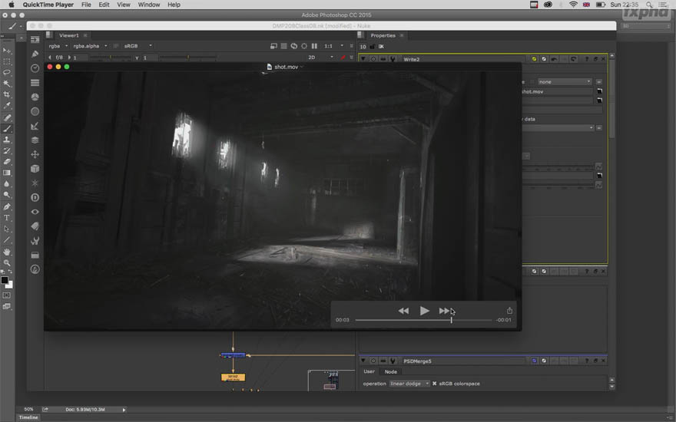676x422 pixels.
Task: Select the Hand tool in Photoshop
Action: 7,252
